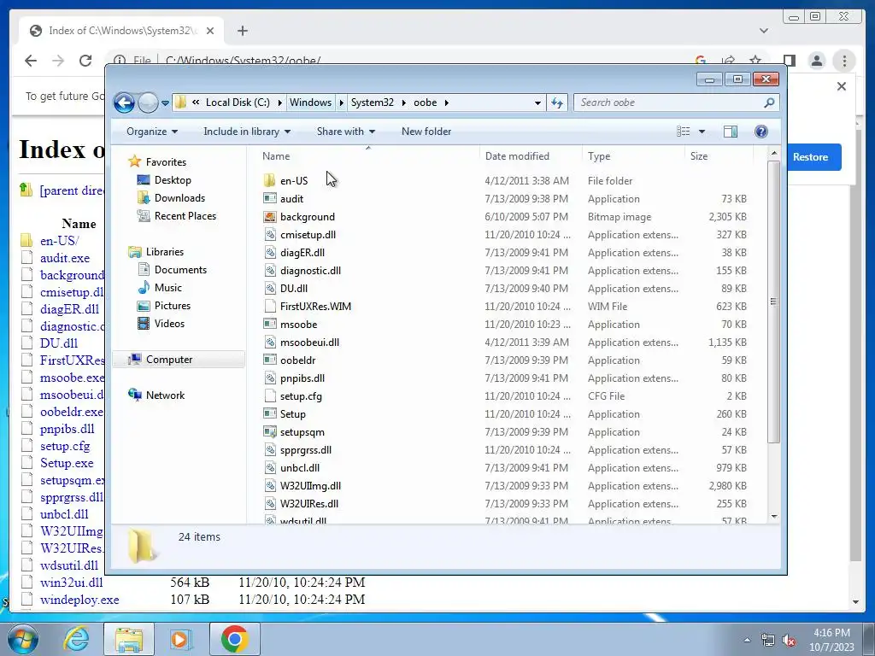Click the scrollbar down arrow in Explorer
This screenshot has width=875, height=656.
(x=773, y=517)
